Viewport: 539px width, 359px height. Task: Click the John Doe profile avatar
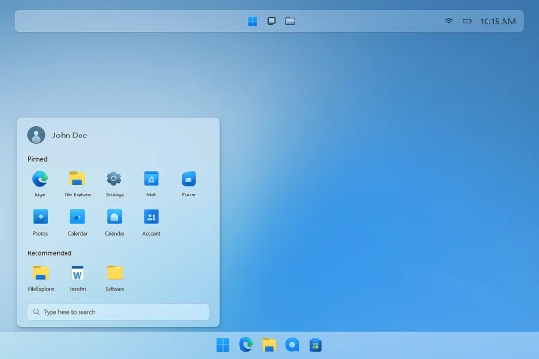click(x=36, y=135)
